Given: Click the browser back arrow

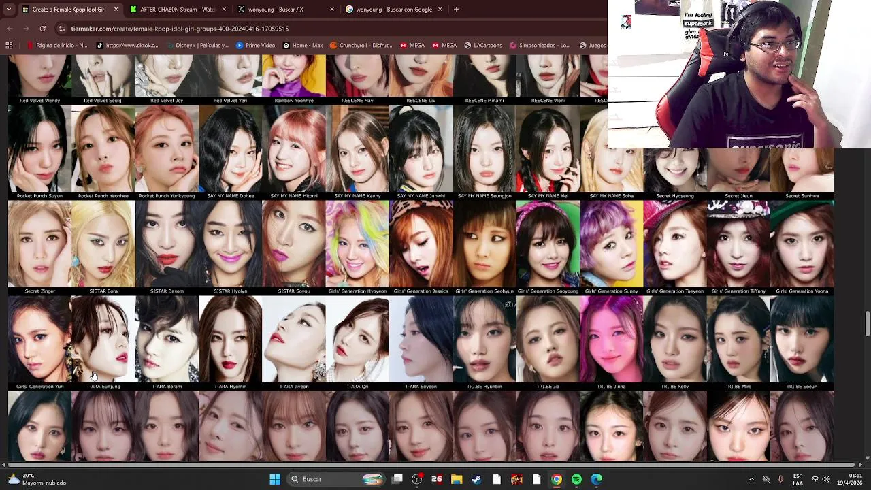Looking at the screenshot, I should coord(10,29).
